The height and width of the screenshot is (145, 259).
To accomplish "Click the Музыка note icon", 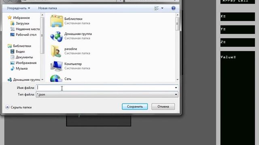I will [x=13, y=68].
